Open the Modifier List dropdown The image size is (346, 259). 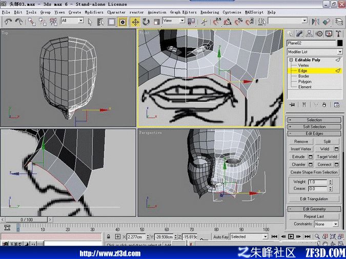340,52
